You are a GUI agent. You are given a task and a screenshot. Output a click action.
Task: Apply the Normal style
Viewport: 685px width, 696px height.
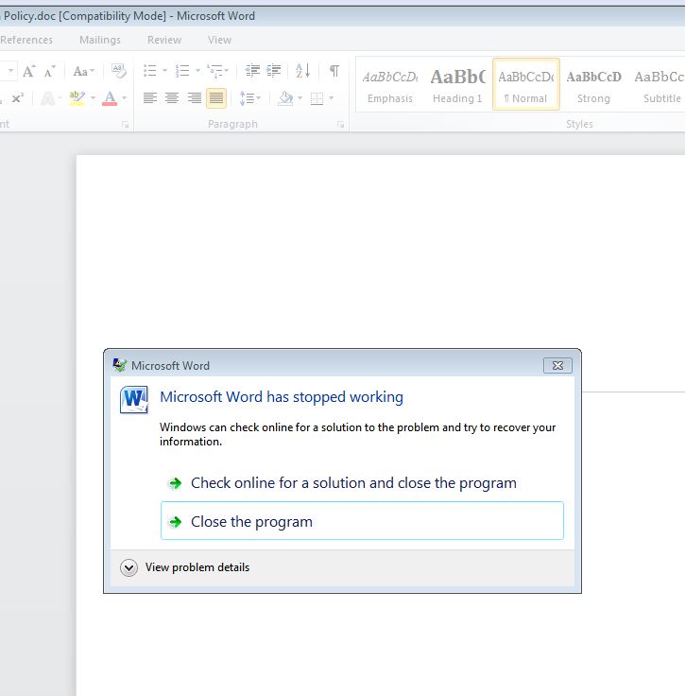(526, 84)
